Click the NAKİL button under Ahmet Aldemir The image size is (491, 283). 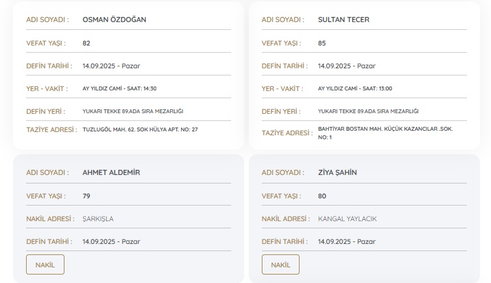[x=45, y=265]
